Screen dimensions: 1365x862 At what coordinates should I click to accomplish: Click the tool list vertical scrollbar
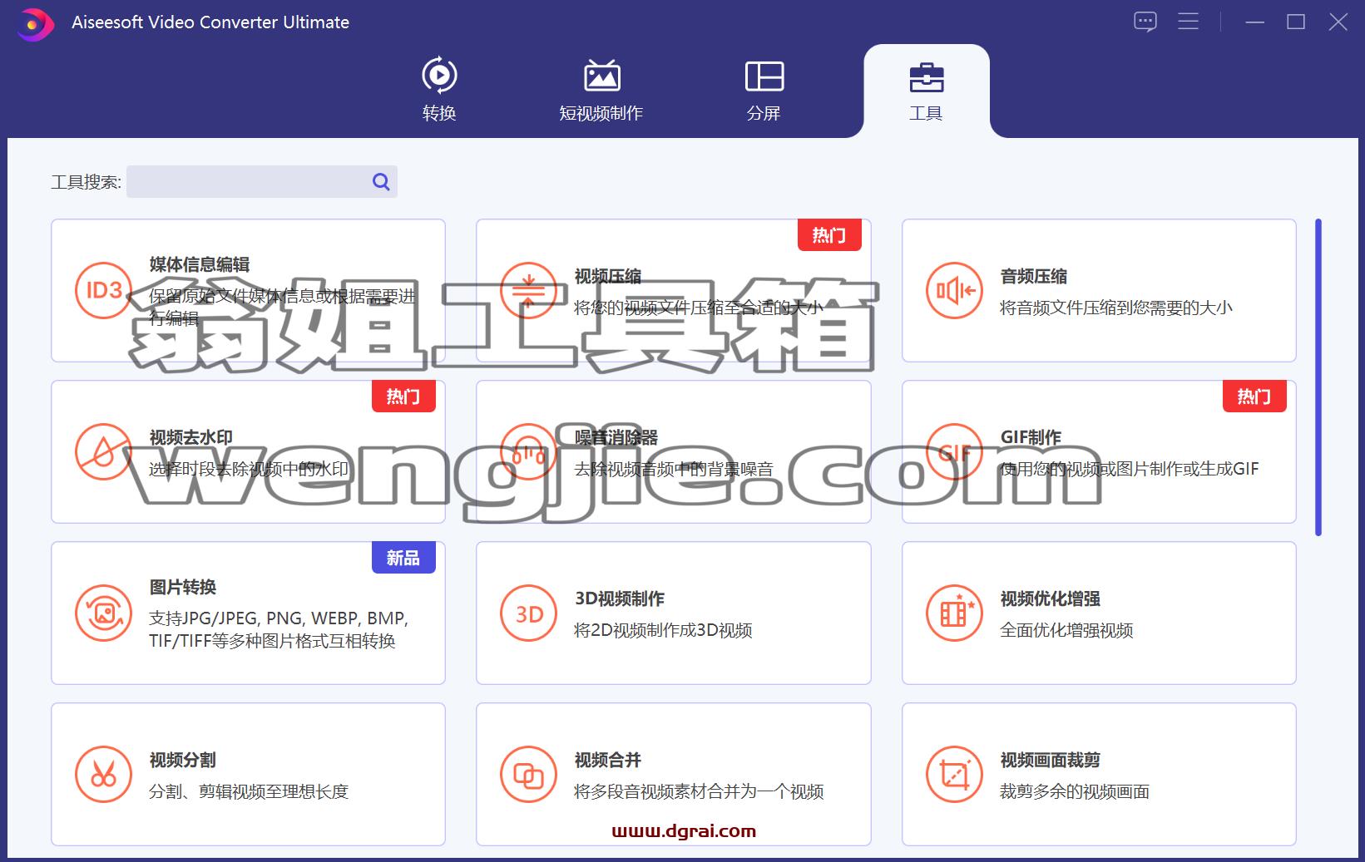point(1318,377)
